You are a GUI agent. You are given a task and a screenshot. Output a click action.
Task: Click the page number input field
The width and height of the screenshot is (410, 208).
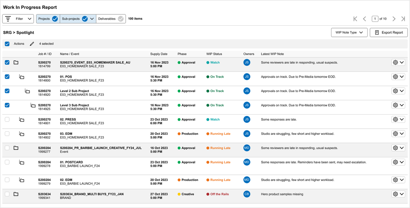coord(375,19)
